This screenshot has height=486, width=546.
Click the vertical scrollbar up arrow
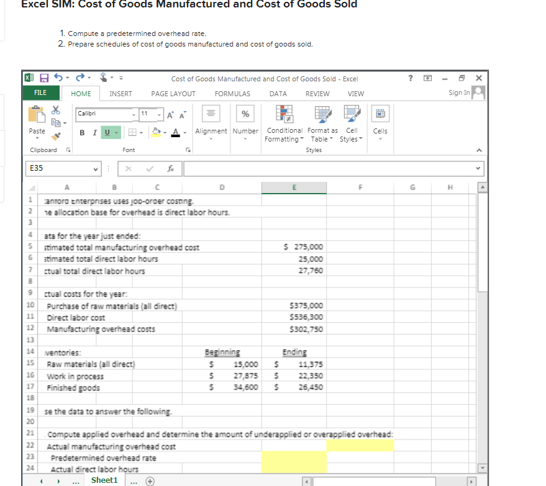pos(482,187)
